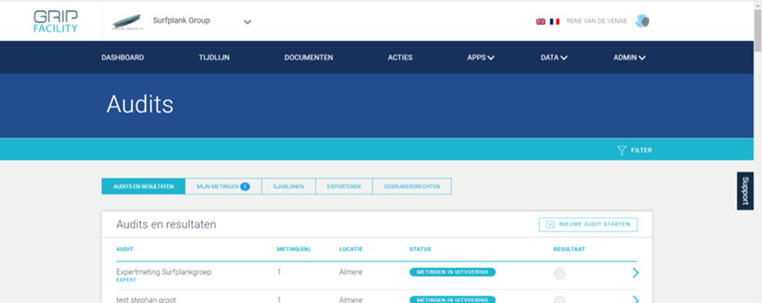This screenshot has width=762, height=303.
Task: Click Almere location in Expertmeting row
Action: [x=351, y=272]
